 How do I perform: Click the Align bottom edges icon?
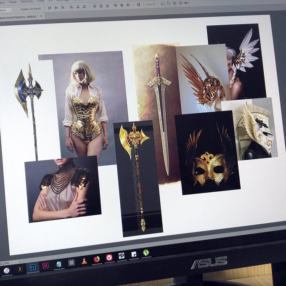click(x=63, y=7)
